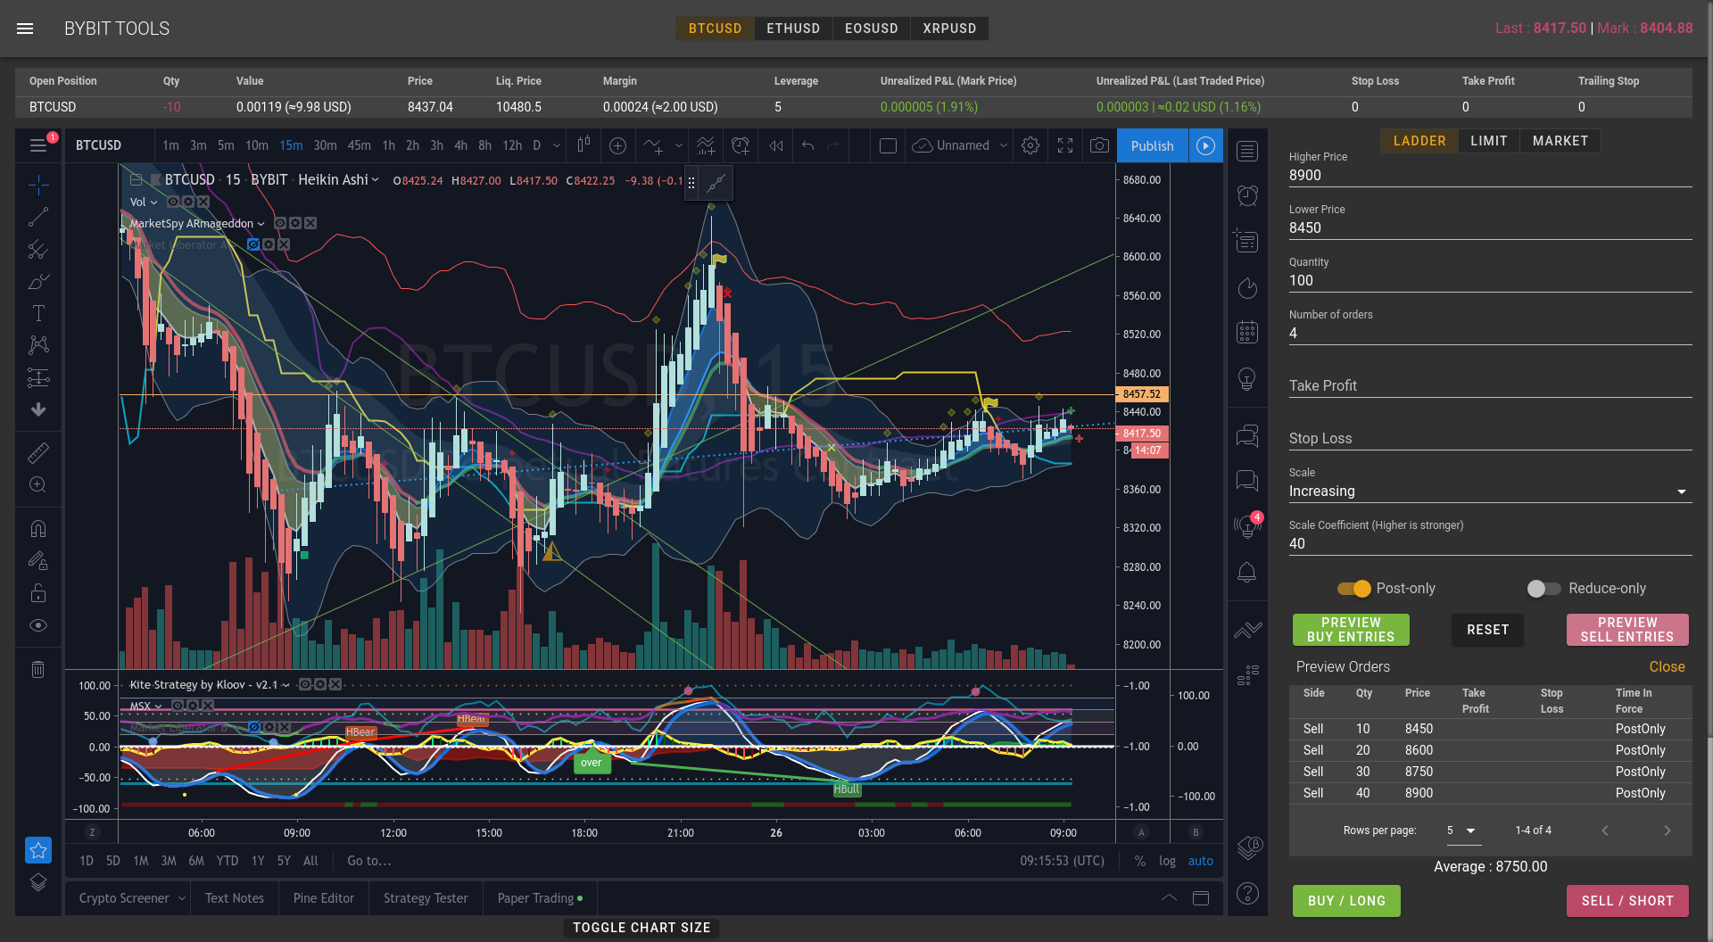Hide the Vol indicator eye toggle
Screen dimensions: 1713x942
[x=173, y=202]
